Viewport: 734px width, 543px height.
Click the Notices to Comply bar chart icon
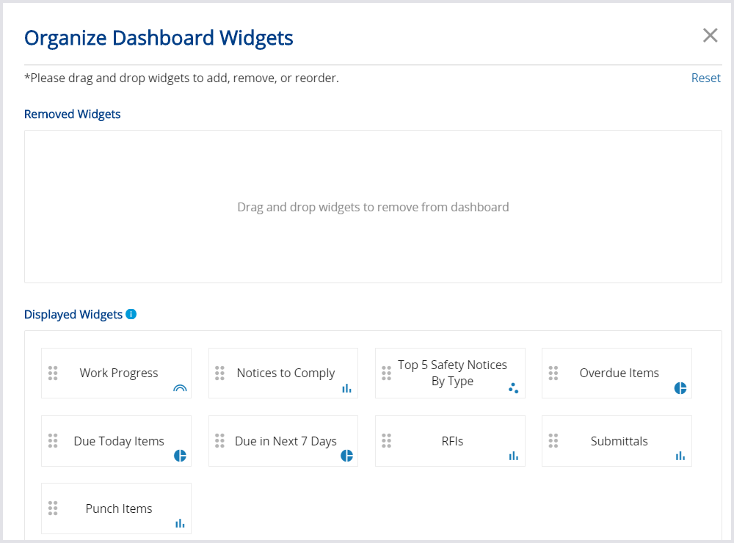tap(346, 388)
